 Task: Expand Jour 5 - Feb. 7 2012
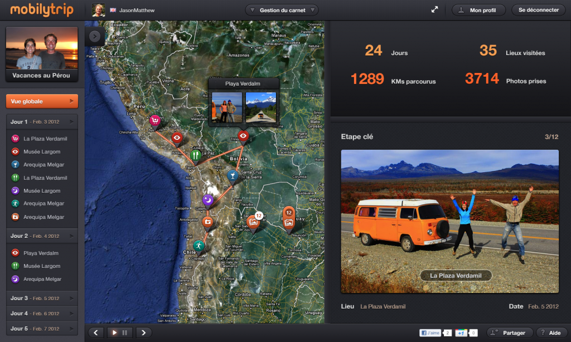42,329
